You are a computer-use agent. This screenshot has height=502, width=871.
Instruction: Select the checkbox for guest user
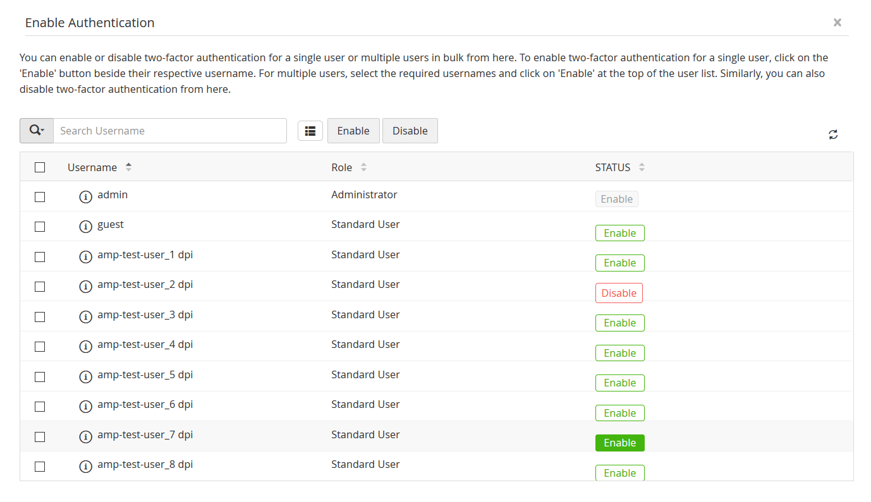click(x=40, y=226)
